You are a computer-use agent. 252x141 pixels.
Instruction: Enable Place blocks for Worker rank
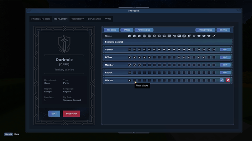click(x=135, y=80)
